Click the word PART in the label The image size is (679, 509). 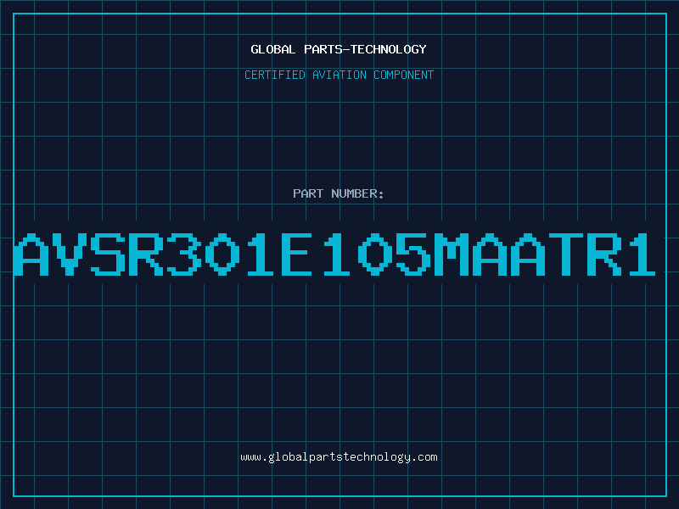click(x=306, y=193)
